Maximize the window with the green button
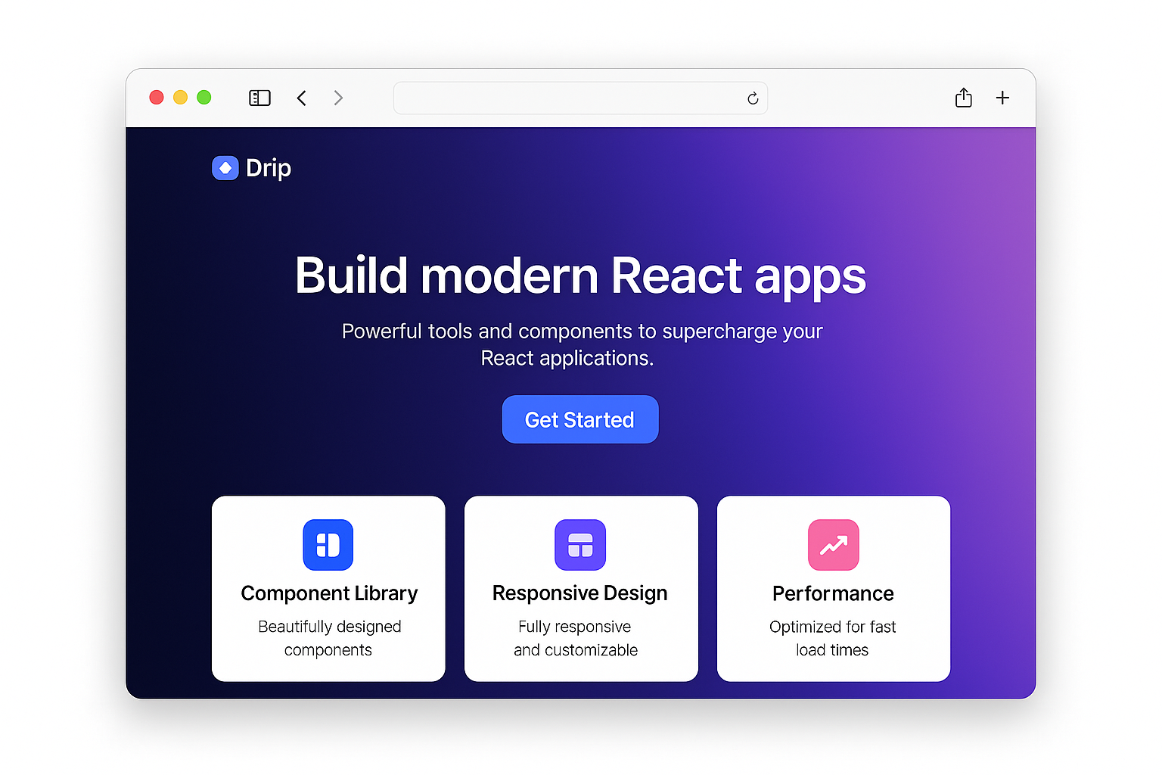Viewport: 1162px width, 775px height. pos(204,97)
